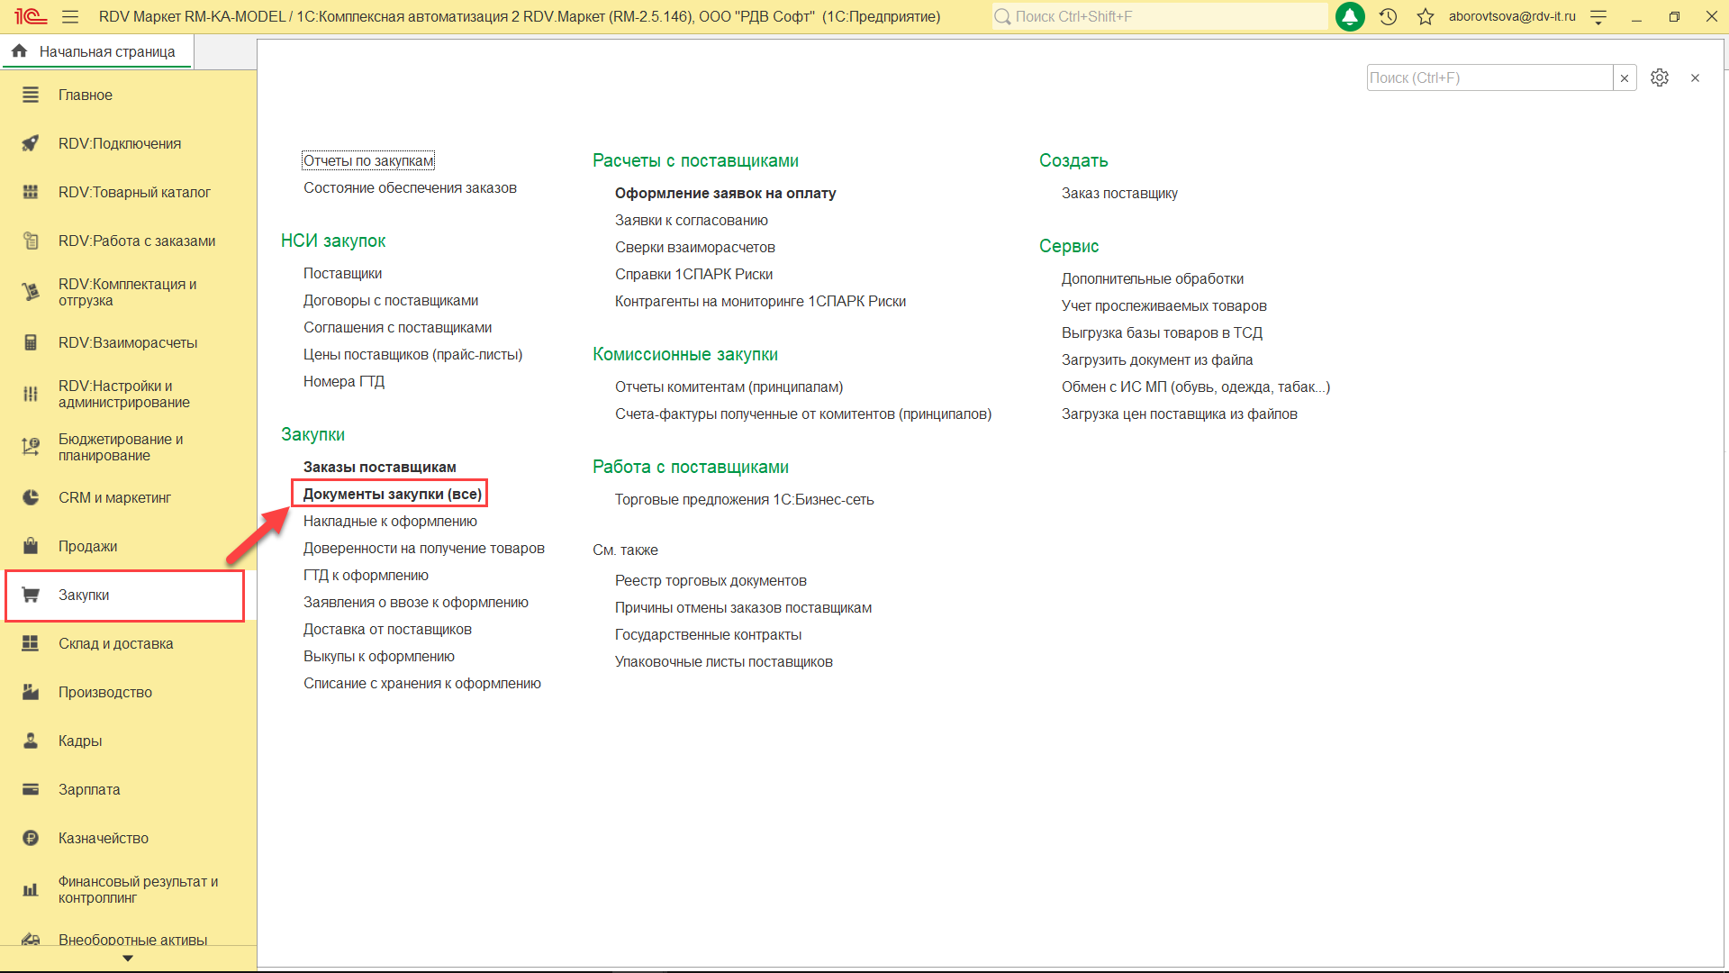Click the favorites star icon
The width and height of the screenshot is (1729, 973).
point(1426,16)
